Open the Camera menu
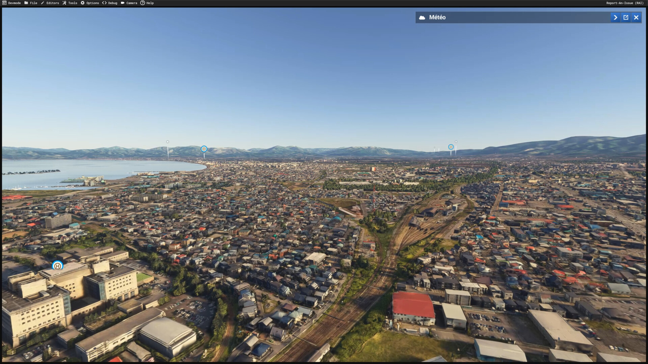 129,3
